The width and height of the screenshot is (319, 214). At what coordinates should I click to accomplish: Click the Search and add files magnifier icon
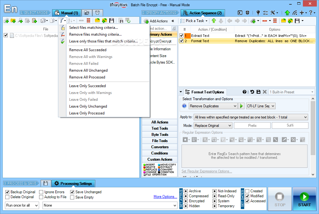pos(20,20)
